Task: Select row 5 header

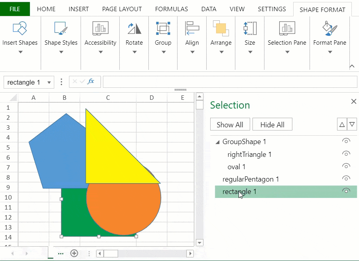Action: pyautogui.click(x=8, y=147)
